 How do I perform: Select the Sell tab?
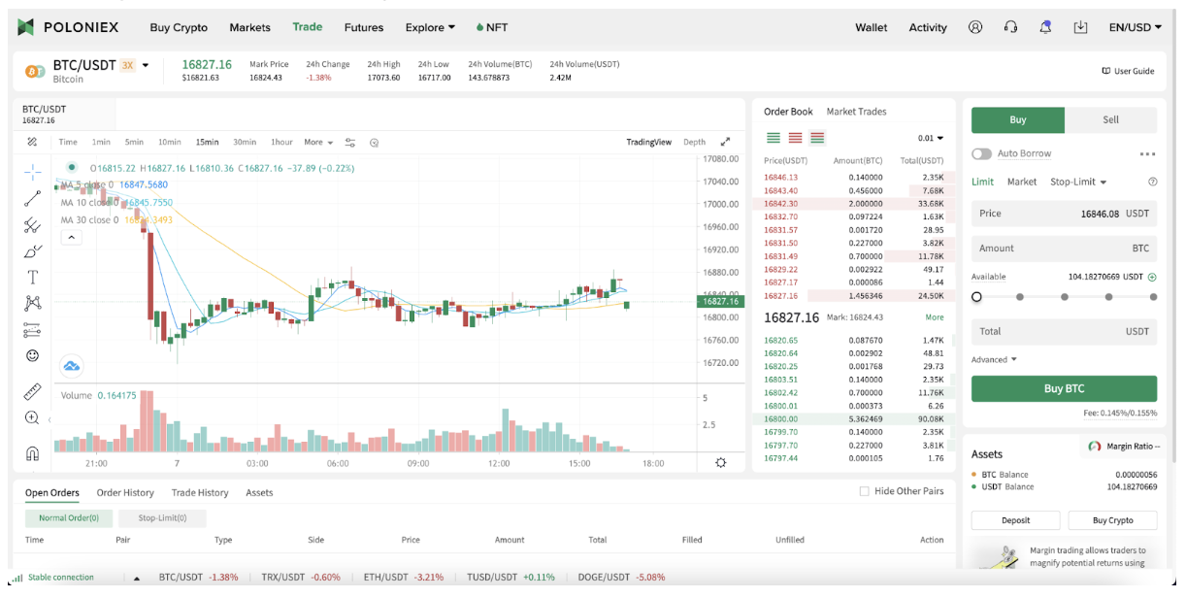[x=1110, y=119]
